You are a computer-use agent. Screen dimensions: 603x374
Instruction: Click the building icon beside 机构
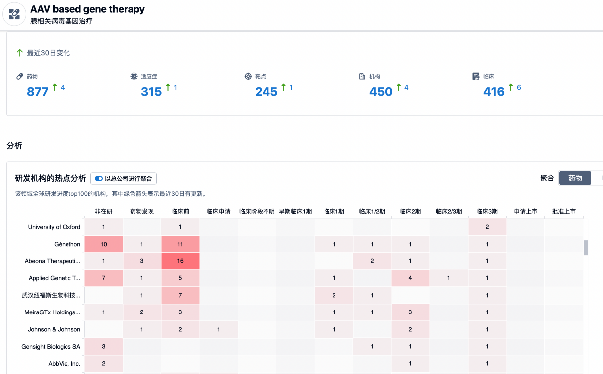pyautogui.click(x=362, y=76)
